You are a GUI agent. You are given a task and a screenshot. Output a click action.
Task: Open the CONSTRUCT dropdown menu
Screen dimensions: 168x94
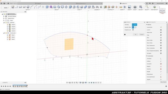point(111,10)
